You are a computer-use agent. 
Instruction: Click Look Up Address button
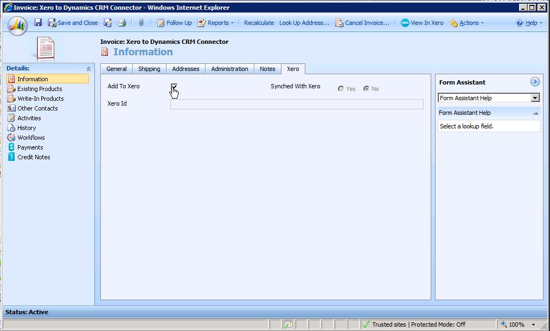tap(304, 23)
